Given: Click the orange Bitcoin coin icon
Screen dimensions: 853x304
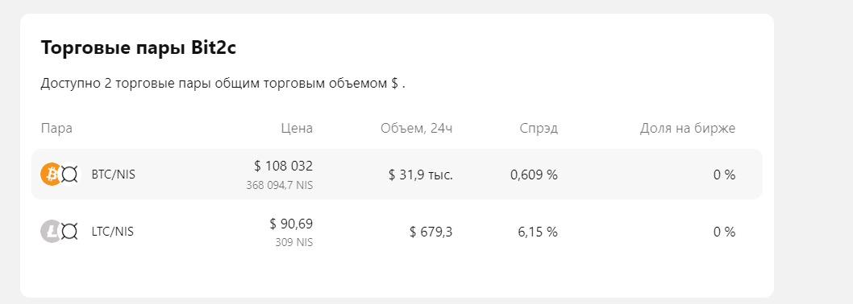Looking at the screenshot, I should [52, 175].
